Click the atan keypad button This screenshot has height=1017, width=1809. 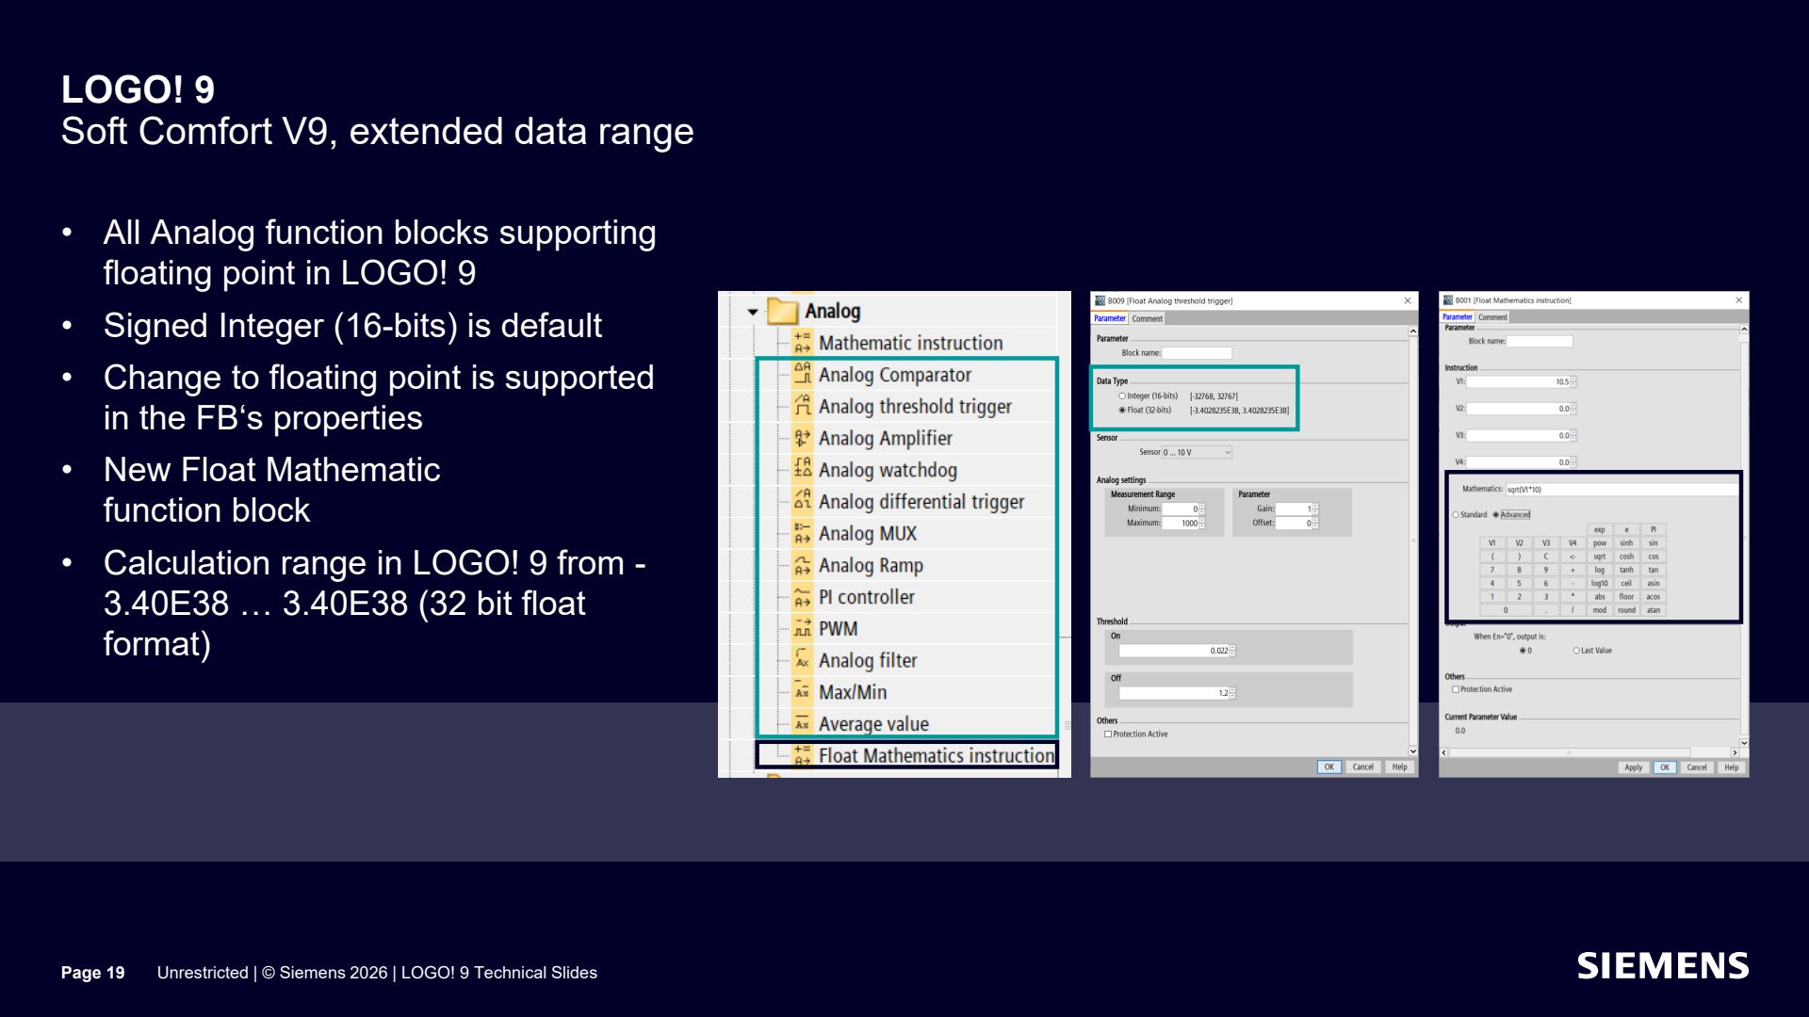[x=1654, y=610]
